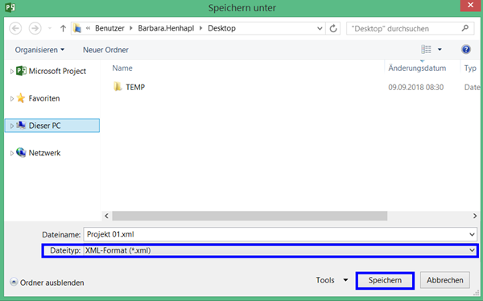Select Dieser PC in navigation pane

[52, 126]
